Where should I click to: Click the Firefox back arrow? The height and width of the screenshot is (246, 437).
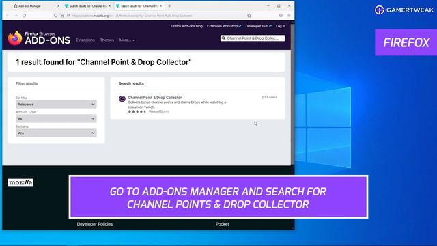8,16
